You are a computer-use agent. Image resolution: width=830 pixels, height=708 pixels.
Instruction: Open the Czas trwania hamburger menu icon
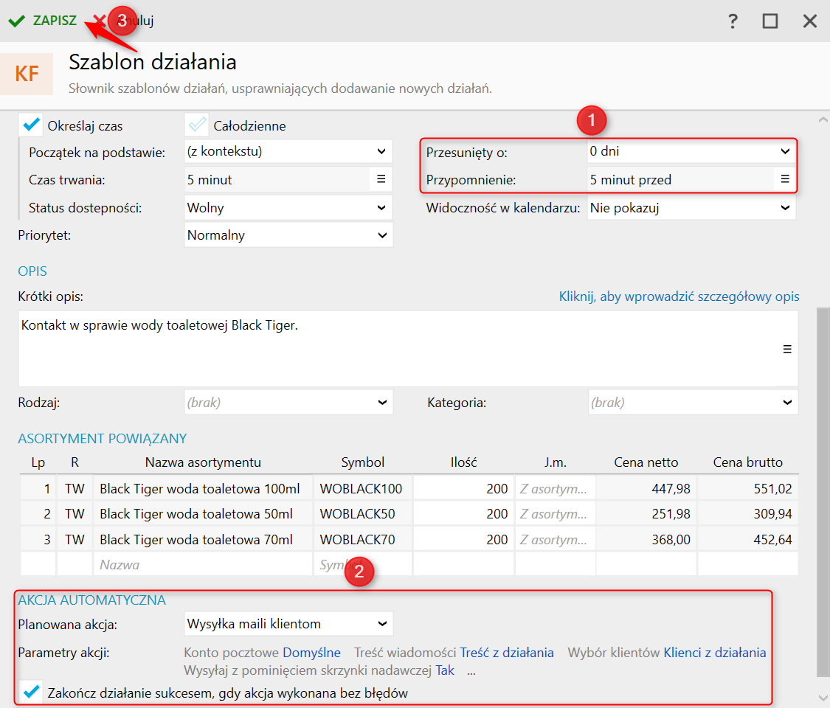[x=381, y=179]
